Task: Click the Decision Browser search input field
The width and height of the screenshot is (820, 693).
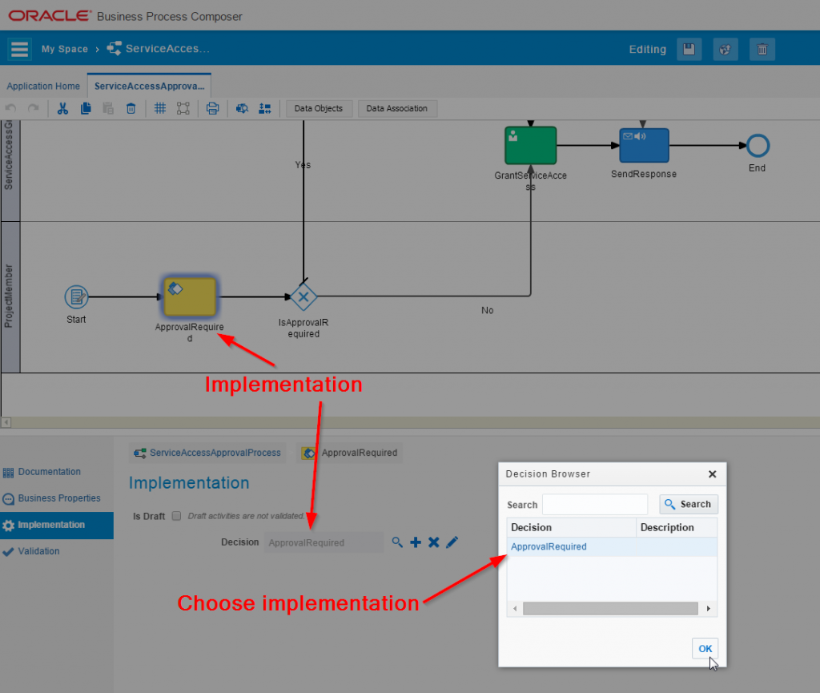Action: (x=595, y=504)
